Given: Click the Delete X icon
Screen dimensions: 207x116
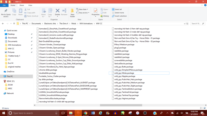Looking at the screenshot, I should tap(57, 10).
